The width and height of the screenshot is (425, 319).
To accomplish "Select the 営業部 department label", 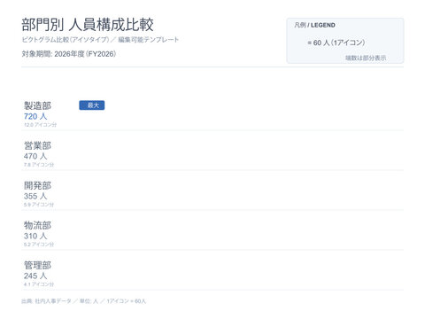I will 37,145.
